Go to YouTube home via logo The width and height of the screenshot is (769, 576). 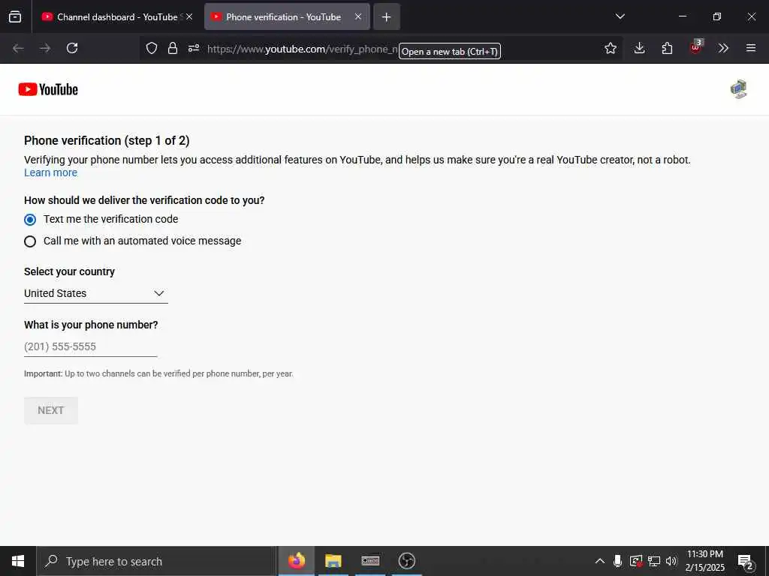[48, 90]
